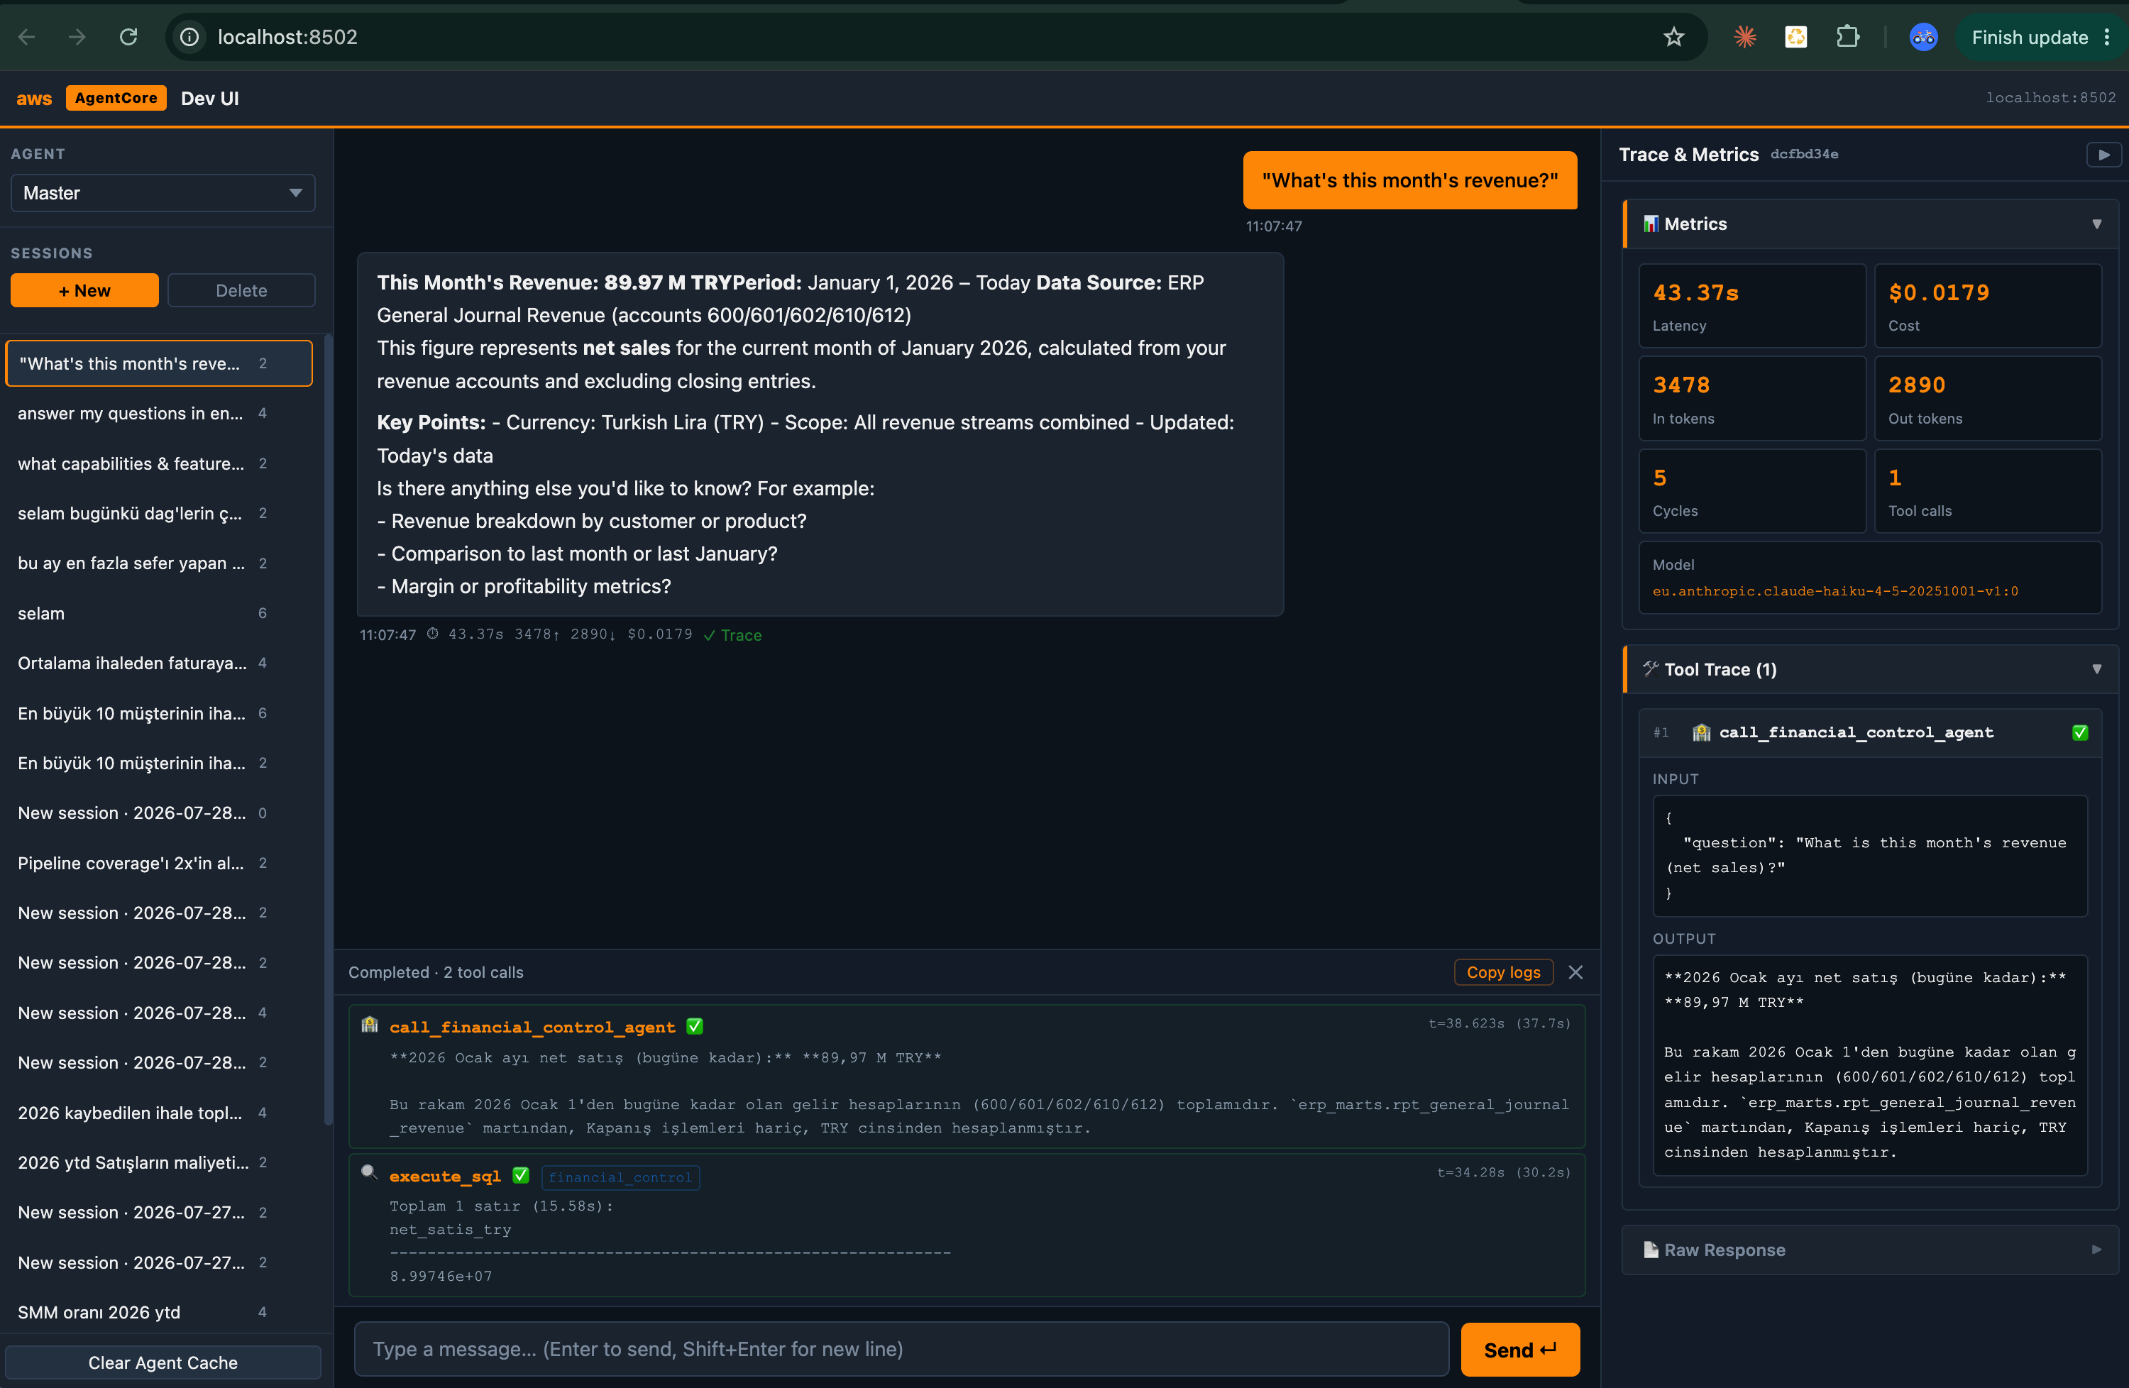Click the 8.99746e+07 query result
The image size is (2129, 1388).
[441, 1276]
